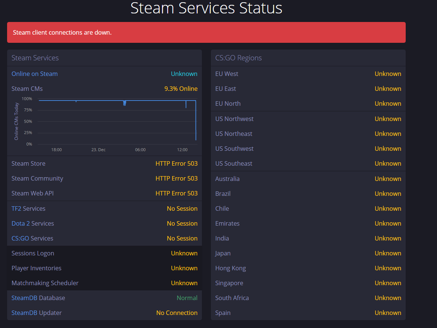Click the Steam client connections down alert
Viewport: 437px width, 328px height.
(206, 32)
